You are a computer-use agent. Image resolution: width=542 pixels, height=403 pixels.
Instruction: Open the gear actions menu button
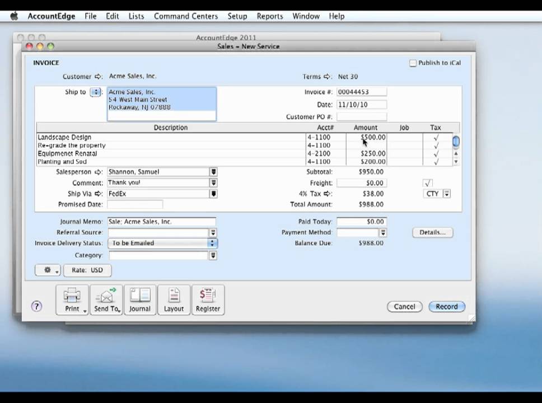coord(48,270)
